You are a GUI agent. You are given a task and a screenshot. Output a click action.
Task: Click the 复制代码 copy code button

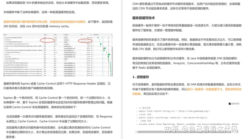pyautogui.click(x=234, y=104)
